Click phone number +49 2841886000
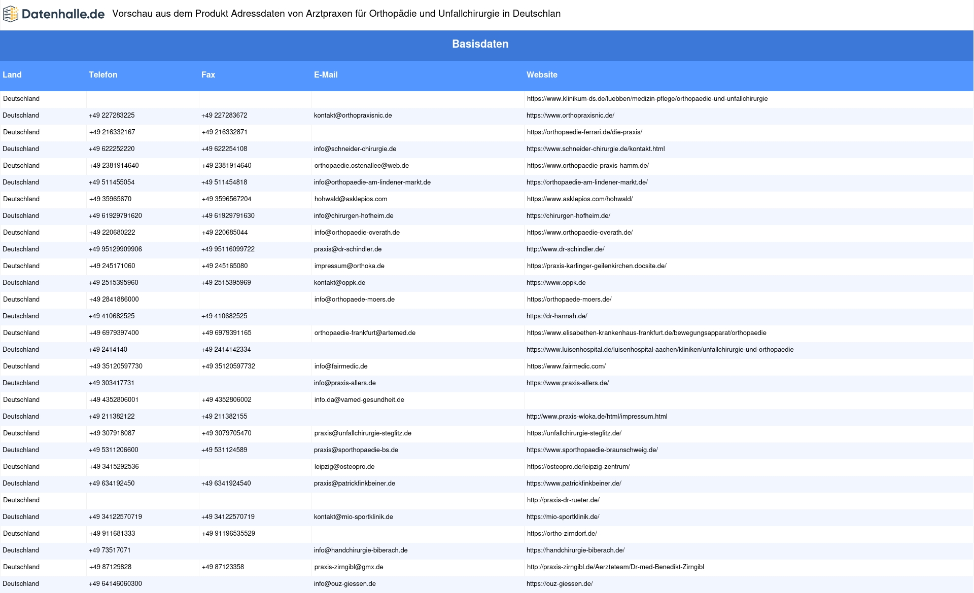This screenshot has height=593, width=974. [x=114, y=300]
